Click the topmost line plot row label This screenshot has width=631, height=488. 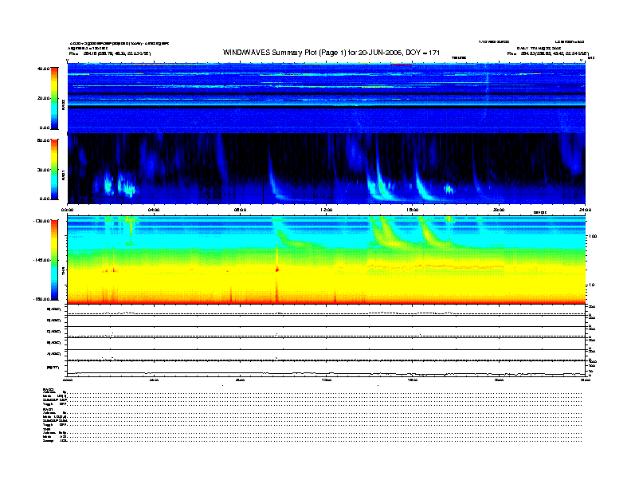[54, 309]
